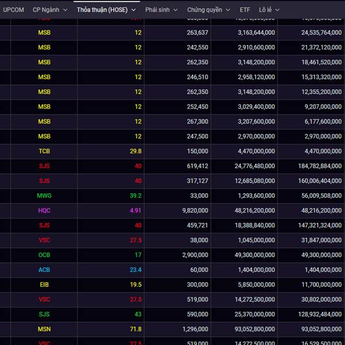This screenshot has height=345, width=345.
Task: Click TCB price 29.8
Action: 136,151
